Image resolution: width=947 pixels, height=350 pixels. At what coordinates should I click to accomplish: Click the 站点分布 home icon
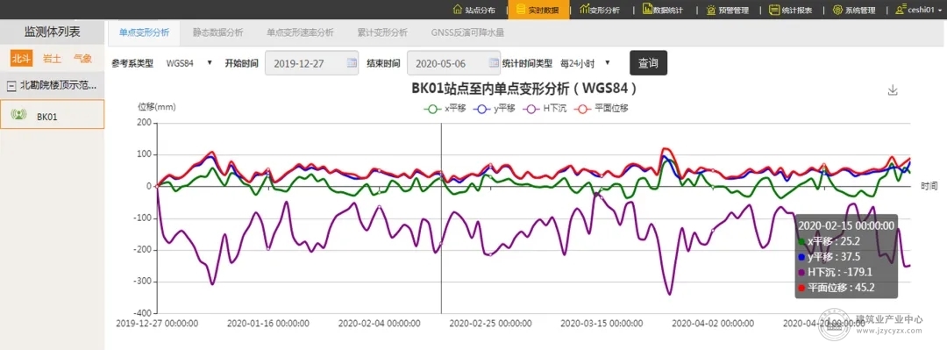tap(458, 11)
